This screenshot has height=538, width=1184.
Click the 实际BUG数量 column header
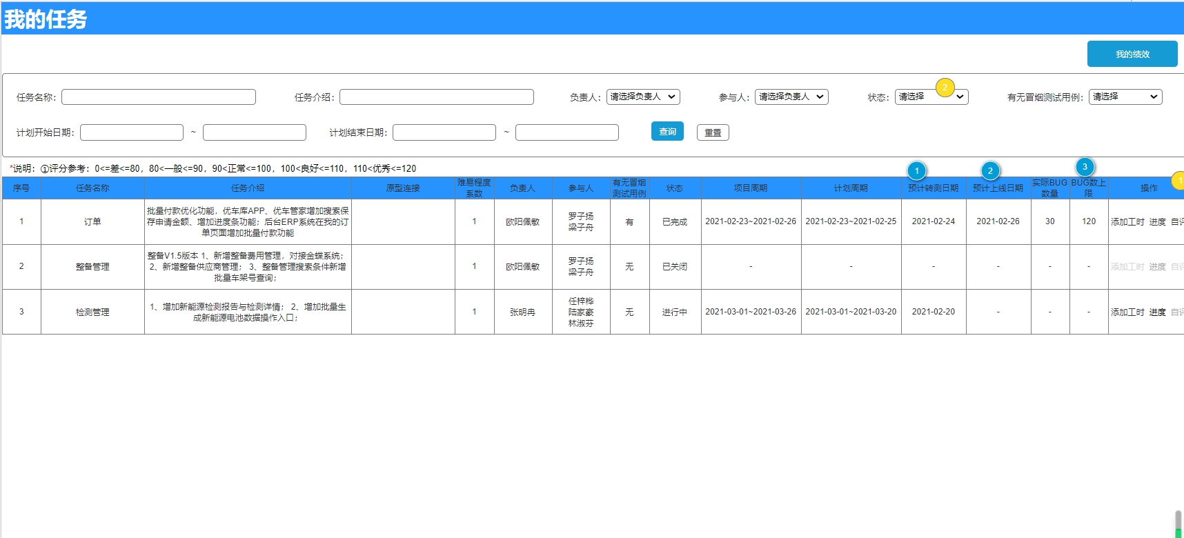pyautogui.click(x=1050, y=188)
